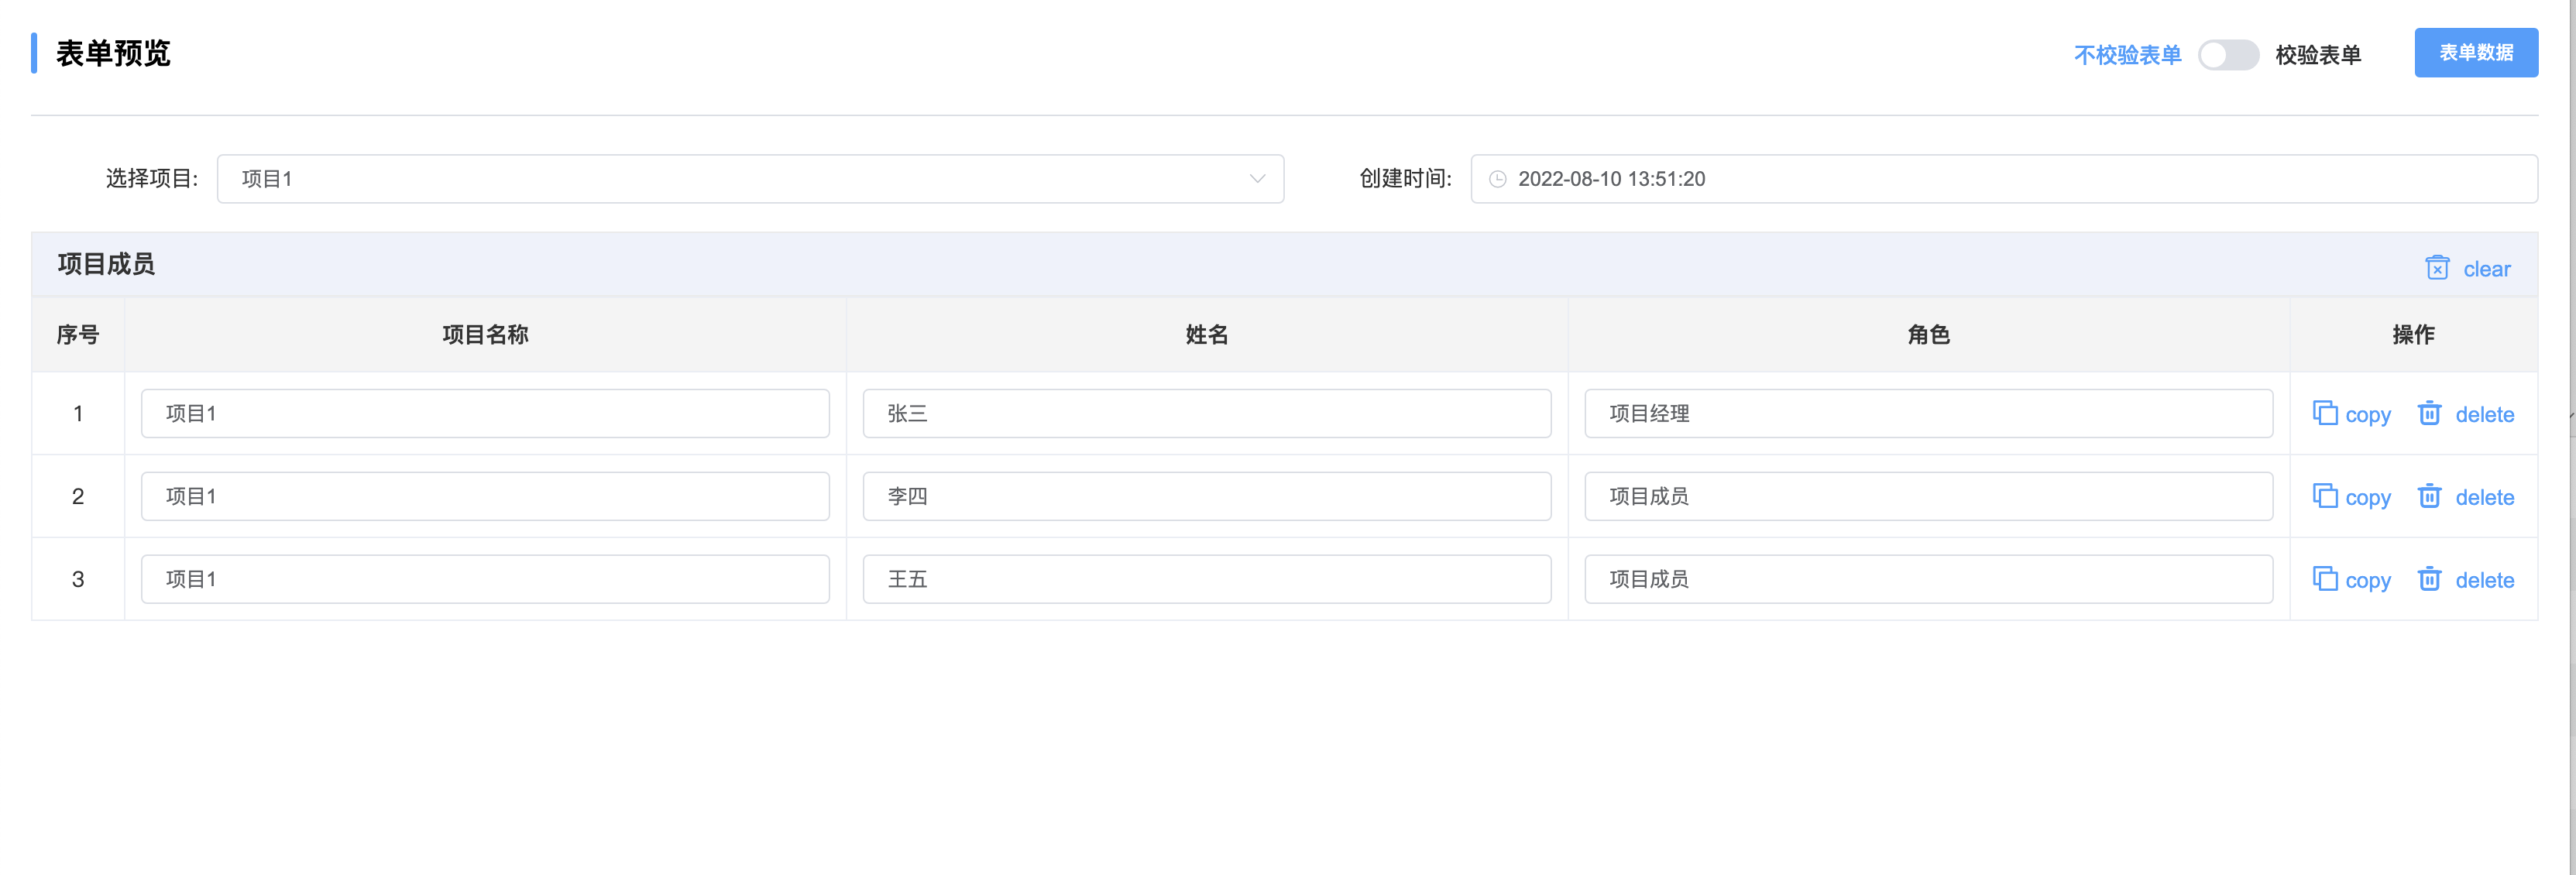This screenshot has width=2576, height=875.
Task: Focus the 项目名称 input in row 2
Action: pyautogui.click(x=485, y=496)
